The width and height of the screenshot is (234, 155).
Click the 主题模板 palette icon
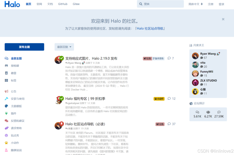tap(6, 106)
